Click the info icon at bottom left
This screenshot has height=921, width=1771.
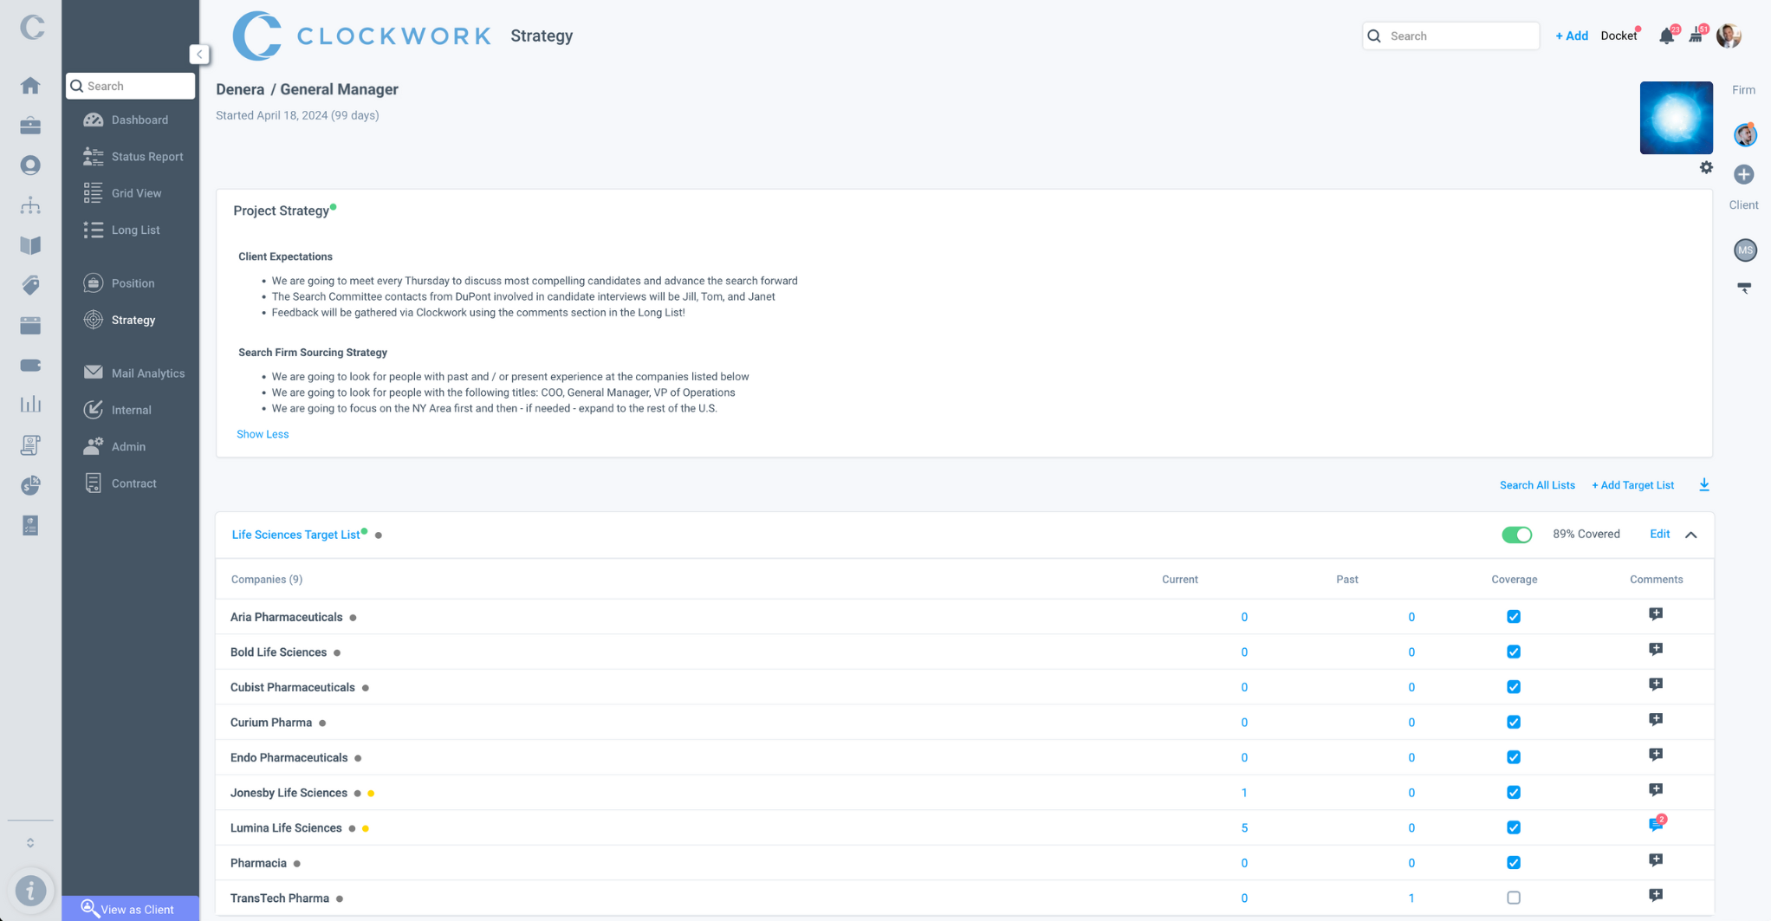(x=30, y=890)
